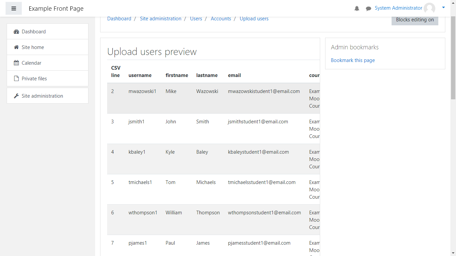Click the Site home house icon
This screenshot has width=456, height=256.
pyautogui.click(x=16, y=47)
